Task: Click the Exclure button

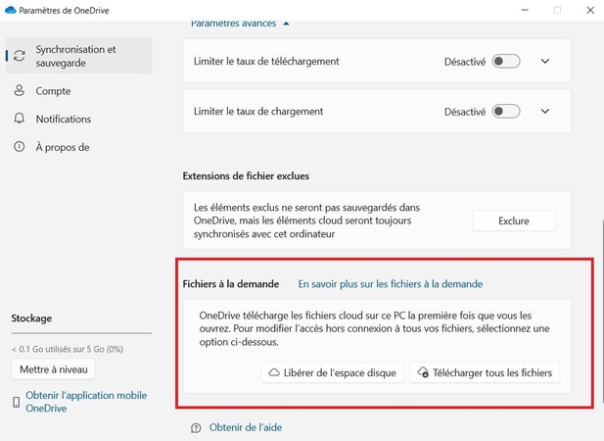Action: click(514, 220)
